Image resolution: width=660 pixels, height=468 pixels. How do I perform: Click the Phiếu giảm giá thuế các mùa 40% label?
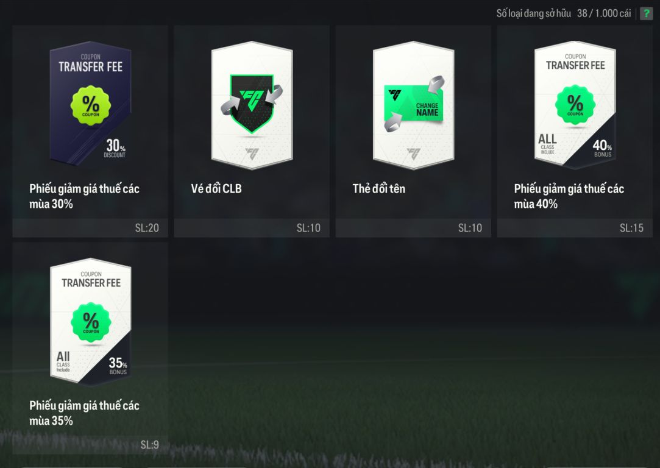coord(569,196)
